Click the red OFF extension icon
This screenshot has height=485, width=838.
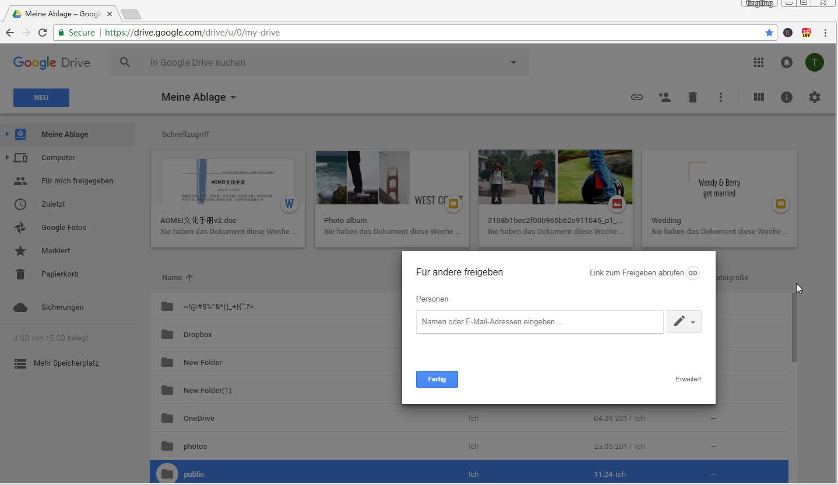point(807,33)
